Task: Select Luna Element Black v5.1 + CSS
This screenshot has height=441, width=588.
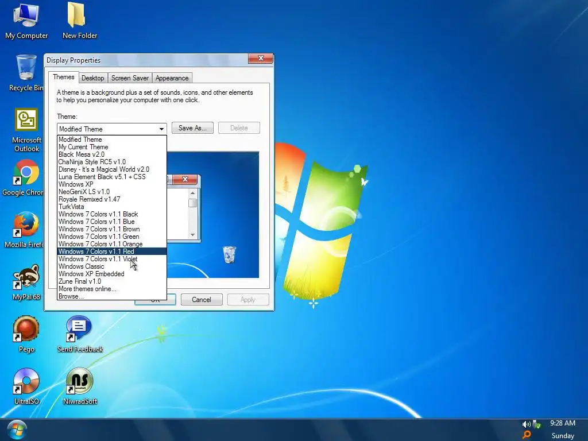Action: click(112, 177)
